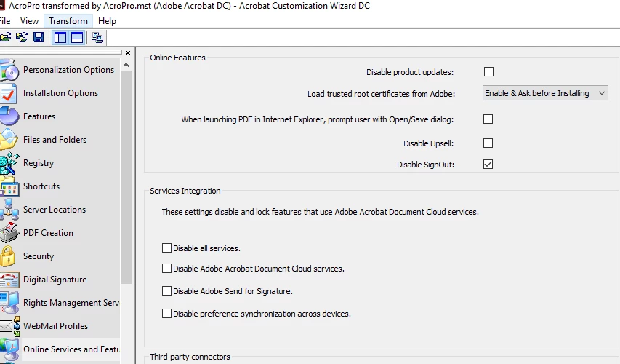
Task: Click the Load transform toolbar icon
Action: click(22, 38)
